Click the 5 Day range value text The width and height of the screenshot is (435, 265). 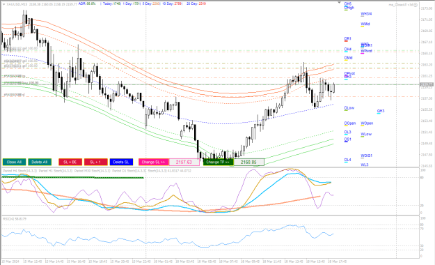(152, 4)
